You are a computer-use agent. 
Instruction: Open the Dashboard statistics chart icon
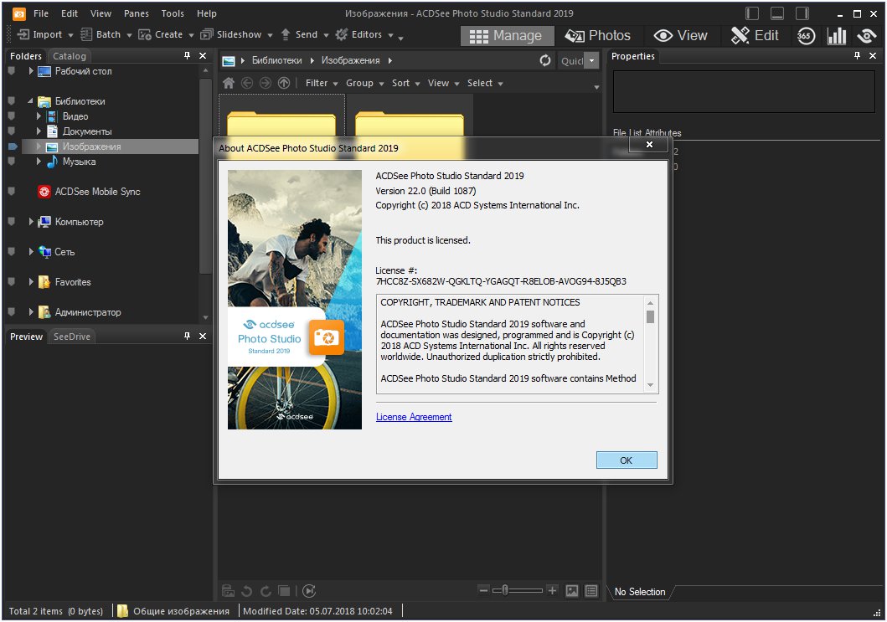[x=837, y=36]
